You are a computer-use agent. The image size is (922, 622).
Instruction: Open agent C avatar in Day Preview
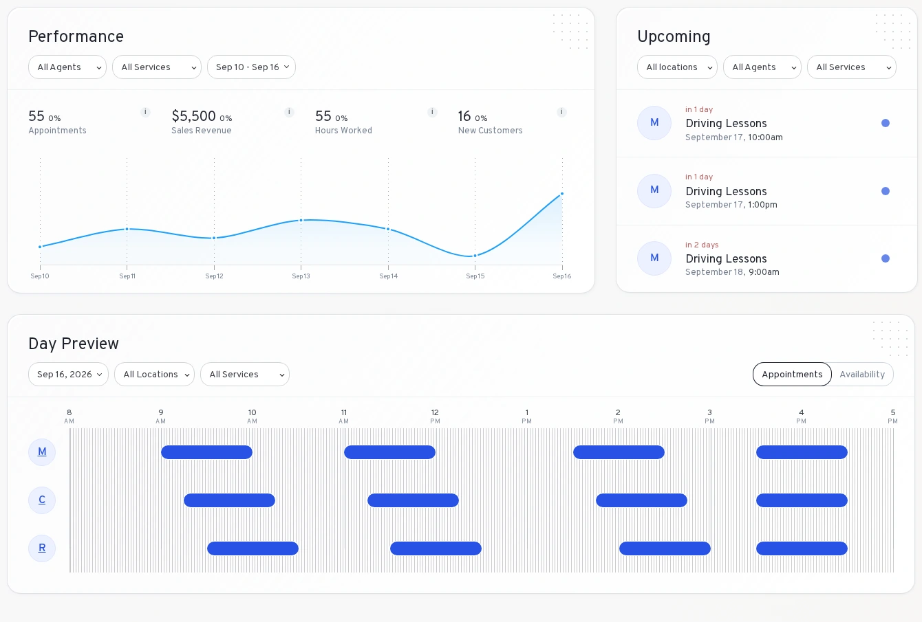click(x=42, y=500)
